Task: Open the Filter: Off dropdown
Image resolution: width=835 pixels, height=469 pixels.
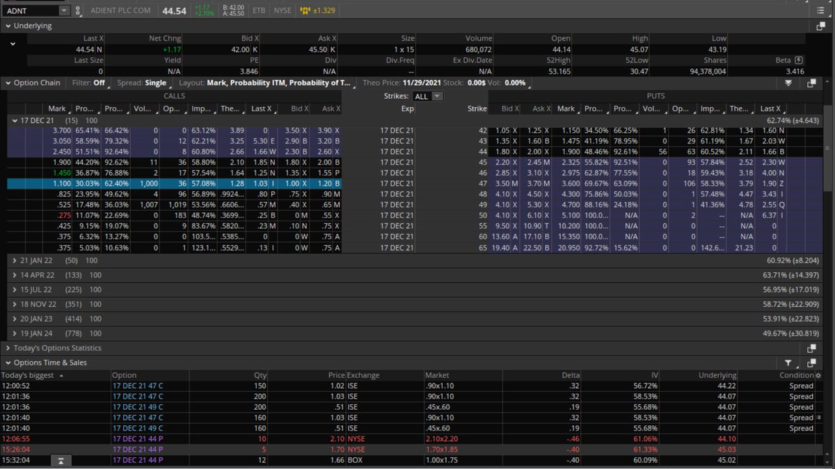Action: (90, 83)
